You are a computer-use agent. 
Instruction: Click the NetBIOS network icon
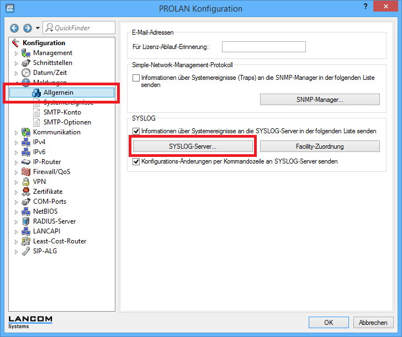pos(26,211)
